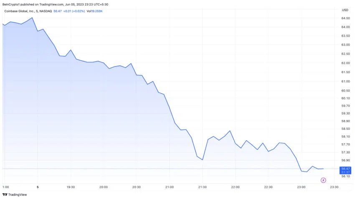Click the USD currency label
Image resolution: width=355 pixels, height=199 pixels.
point(345,10)
